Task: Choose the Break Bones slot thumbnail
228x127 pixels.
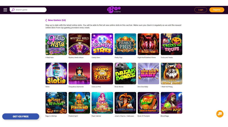Action: click(x=125, y=73)
